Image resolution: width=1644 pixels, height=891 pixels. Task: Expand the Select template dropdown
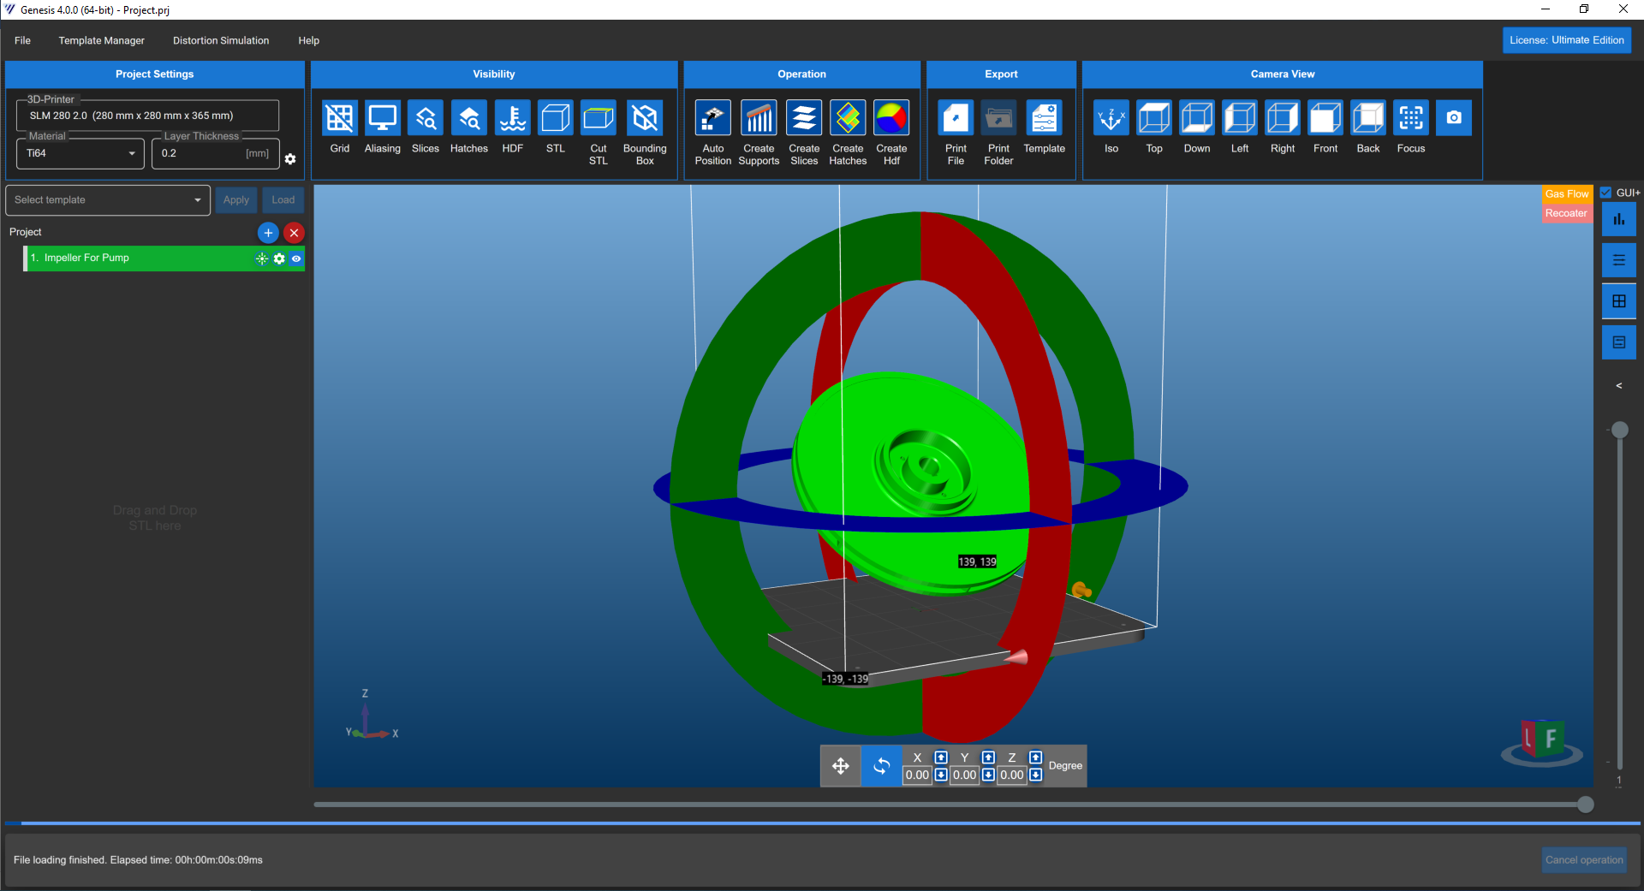(x=108, y=200)
